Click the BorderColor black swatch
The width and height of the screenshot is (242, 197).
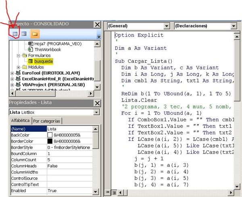50,141
